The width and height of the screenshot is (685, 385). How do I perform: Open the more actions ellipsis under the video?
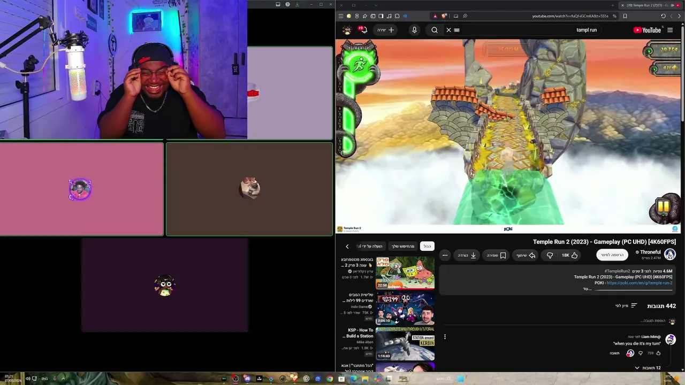(445, 255)
